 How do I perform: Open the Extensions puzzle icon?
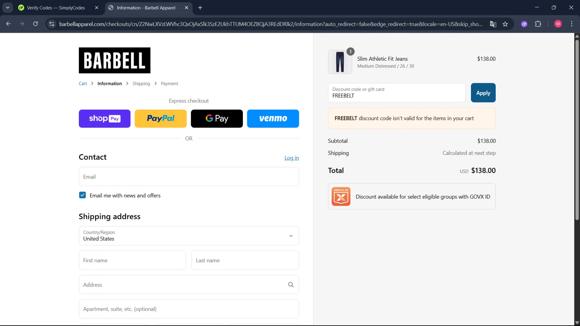538,24
